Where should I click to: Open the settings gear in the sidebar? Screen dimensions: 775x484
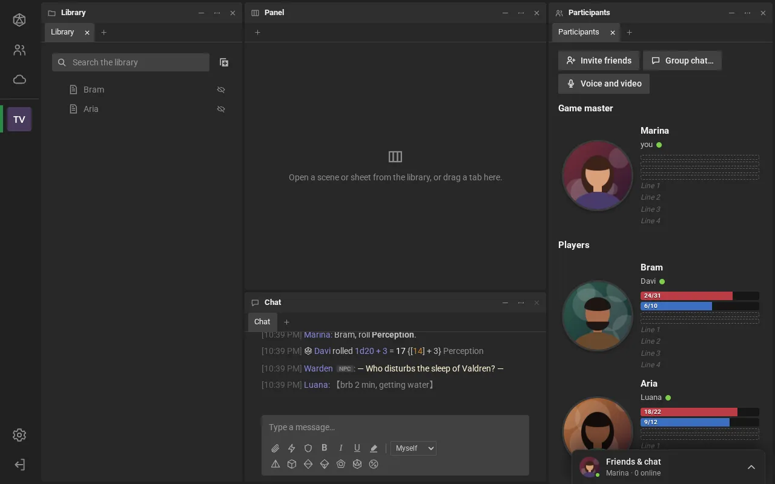click(x=19, y=435)
